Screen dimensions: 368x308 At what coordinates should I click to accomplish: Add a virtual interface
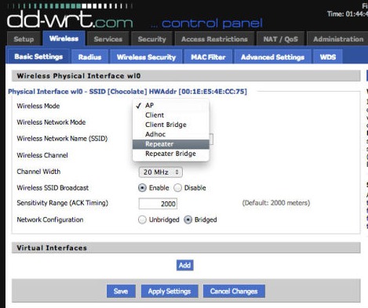185,265
